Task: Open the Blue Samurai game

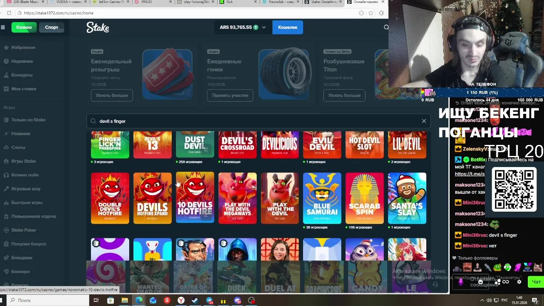Action: (322, 198)
